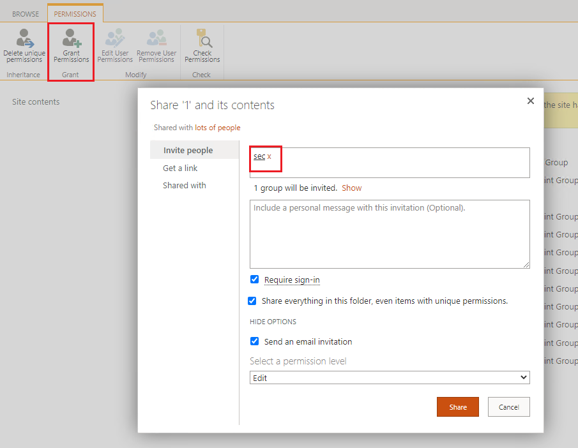
Task: Select the Grant Permissions icon
Action: tap(70, 43)
